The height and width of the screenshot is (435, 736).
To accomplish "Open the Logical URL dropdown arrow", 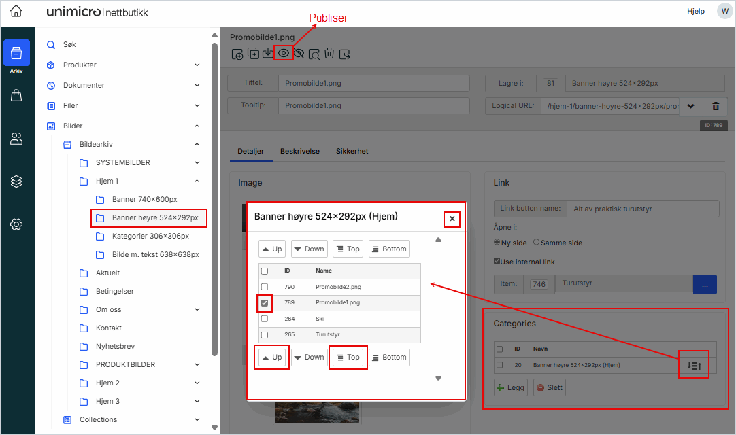I will [x=691, y=106].
